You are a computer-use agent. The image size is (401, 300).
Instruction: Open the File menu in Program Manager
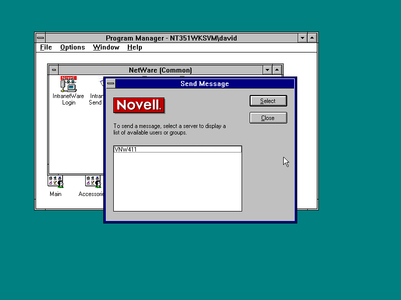[x=46, y=47]
